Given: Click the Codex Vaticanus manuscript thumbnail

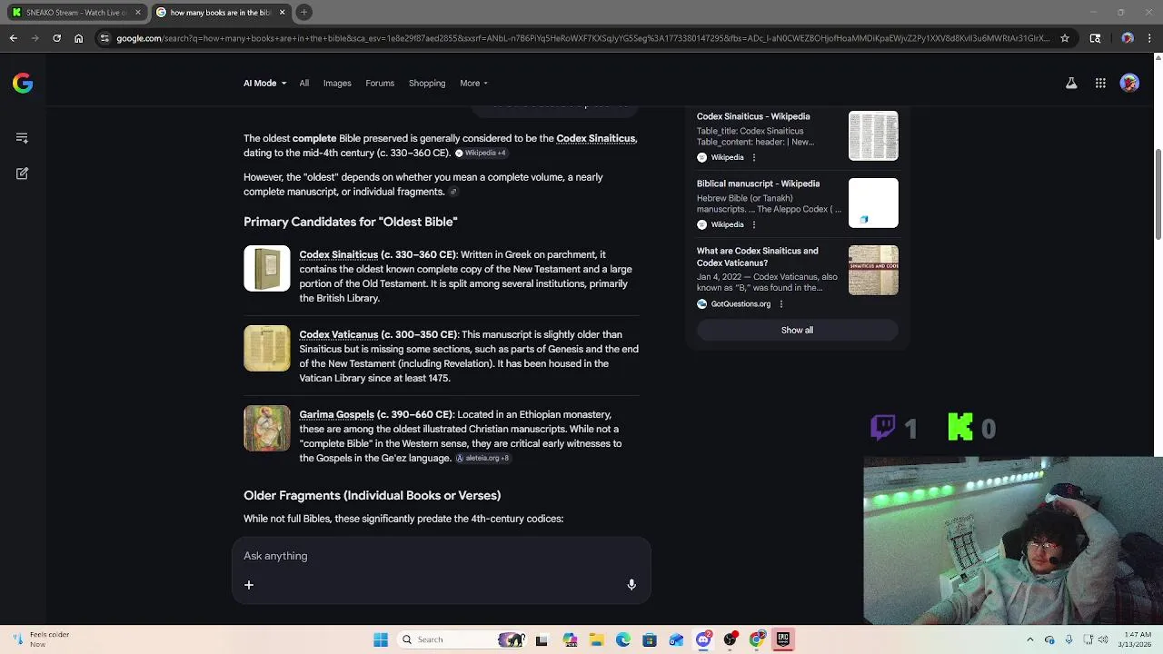Looking at the screenshot, I should [267, 349].
